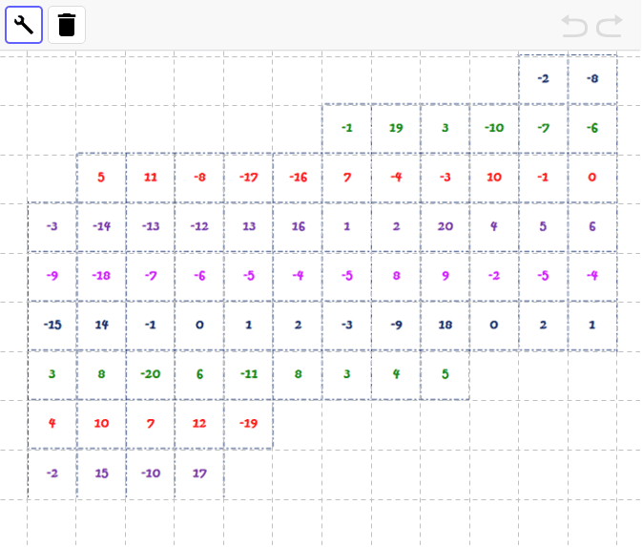Select the magenta -9 tile
Screen dimensions: 642x547
[x=52, y=276]
